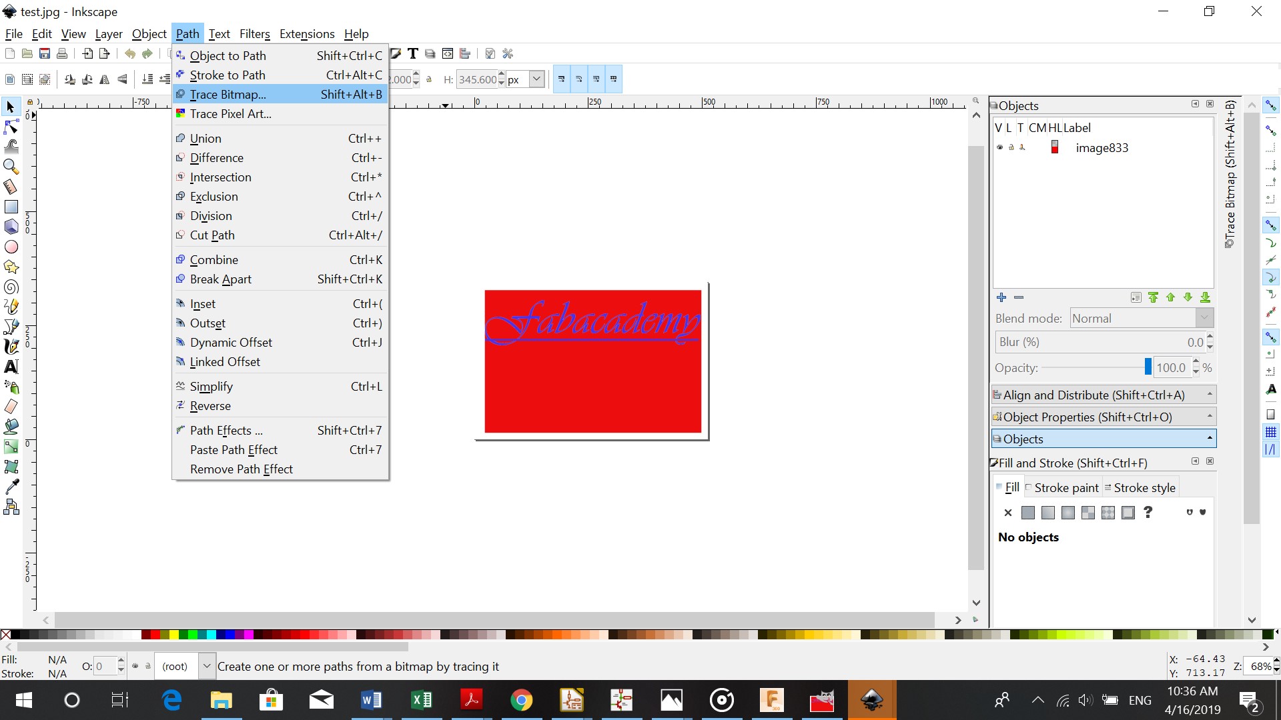Switch to the Stroke paint tab
Screen dimensions: 1281x720
pyautogui.click(x=1065, y=487)
